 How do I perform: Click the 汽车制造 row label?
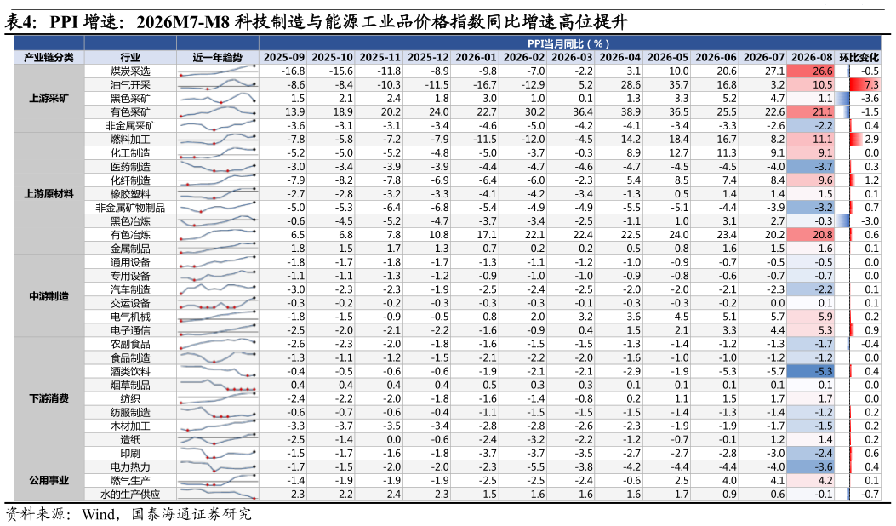point(130,289)
